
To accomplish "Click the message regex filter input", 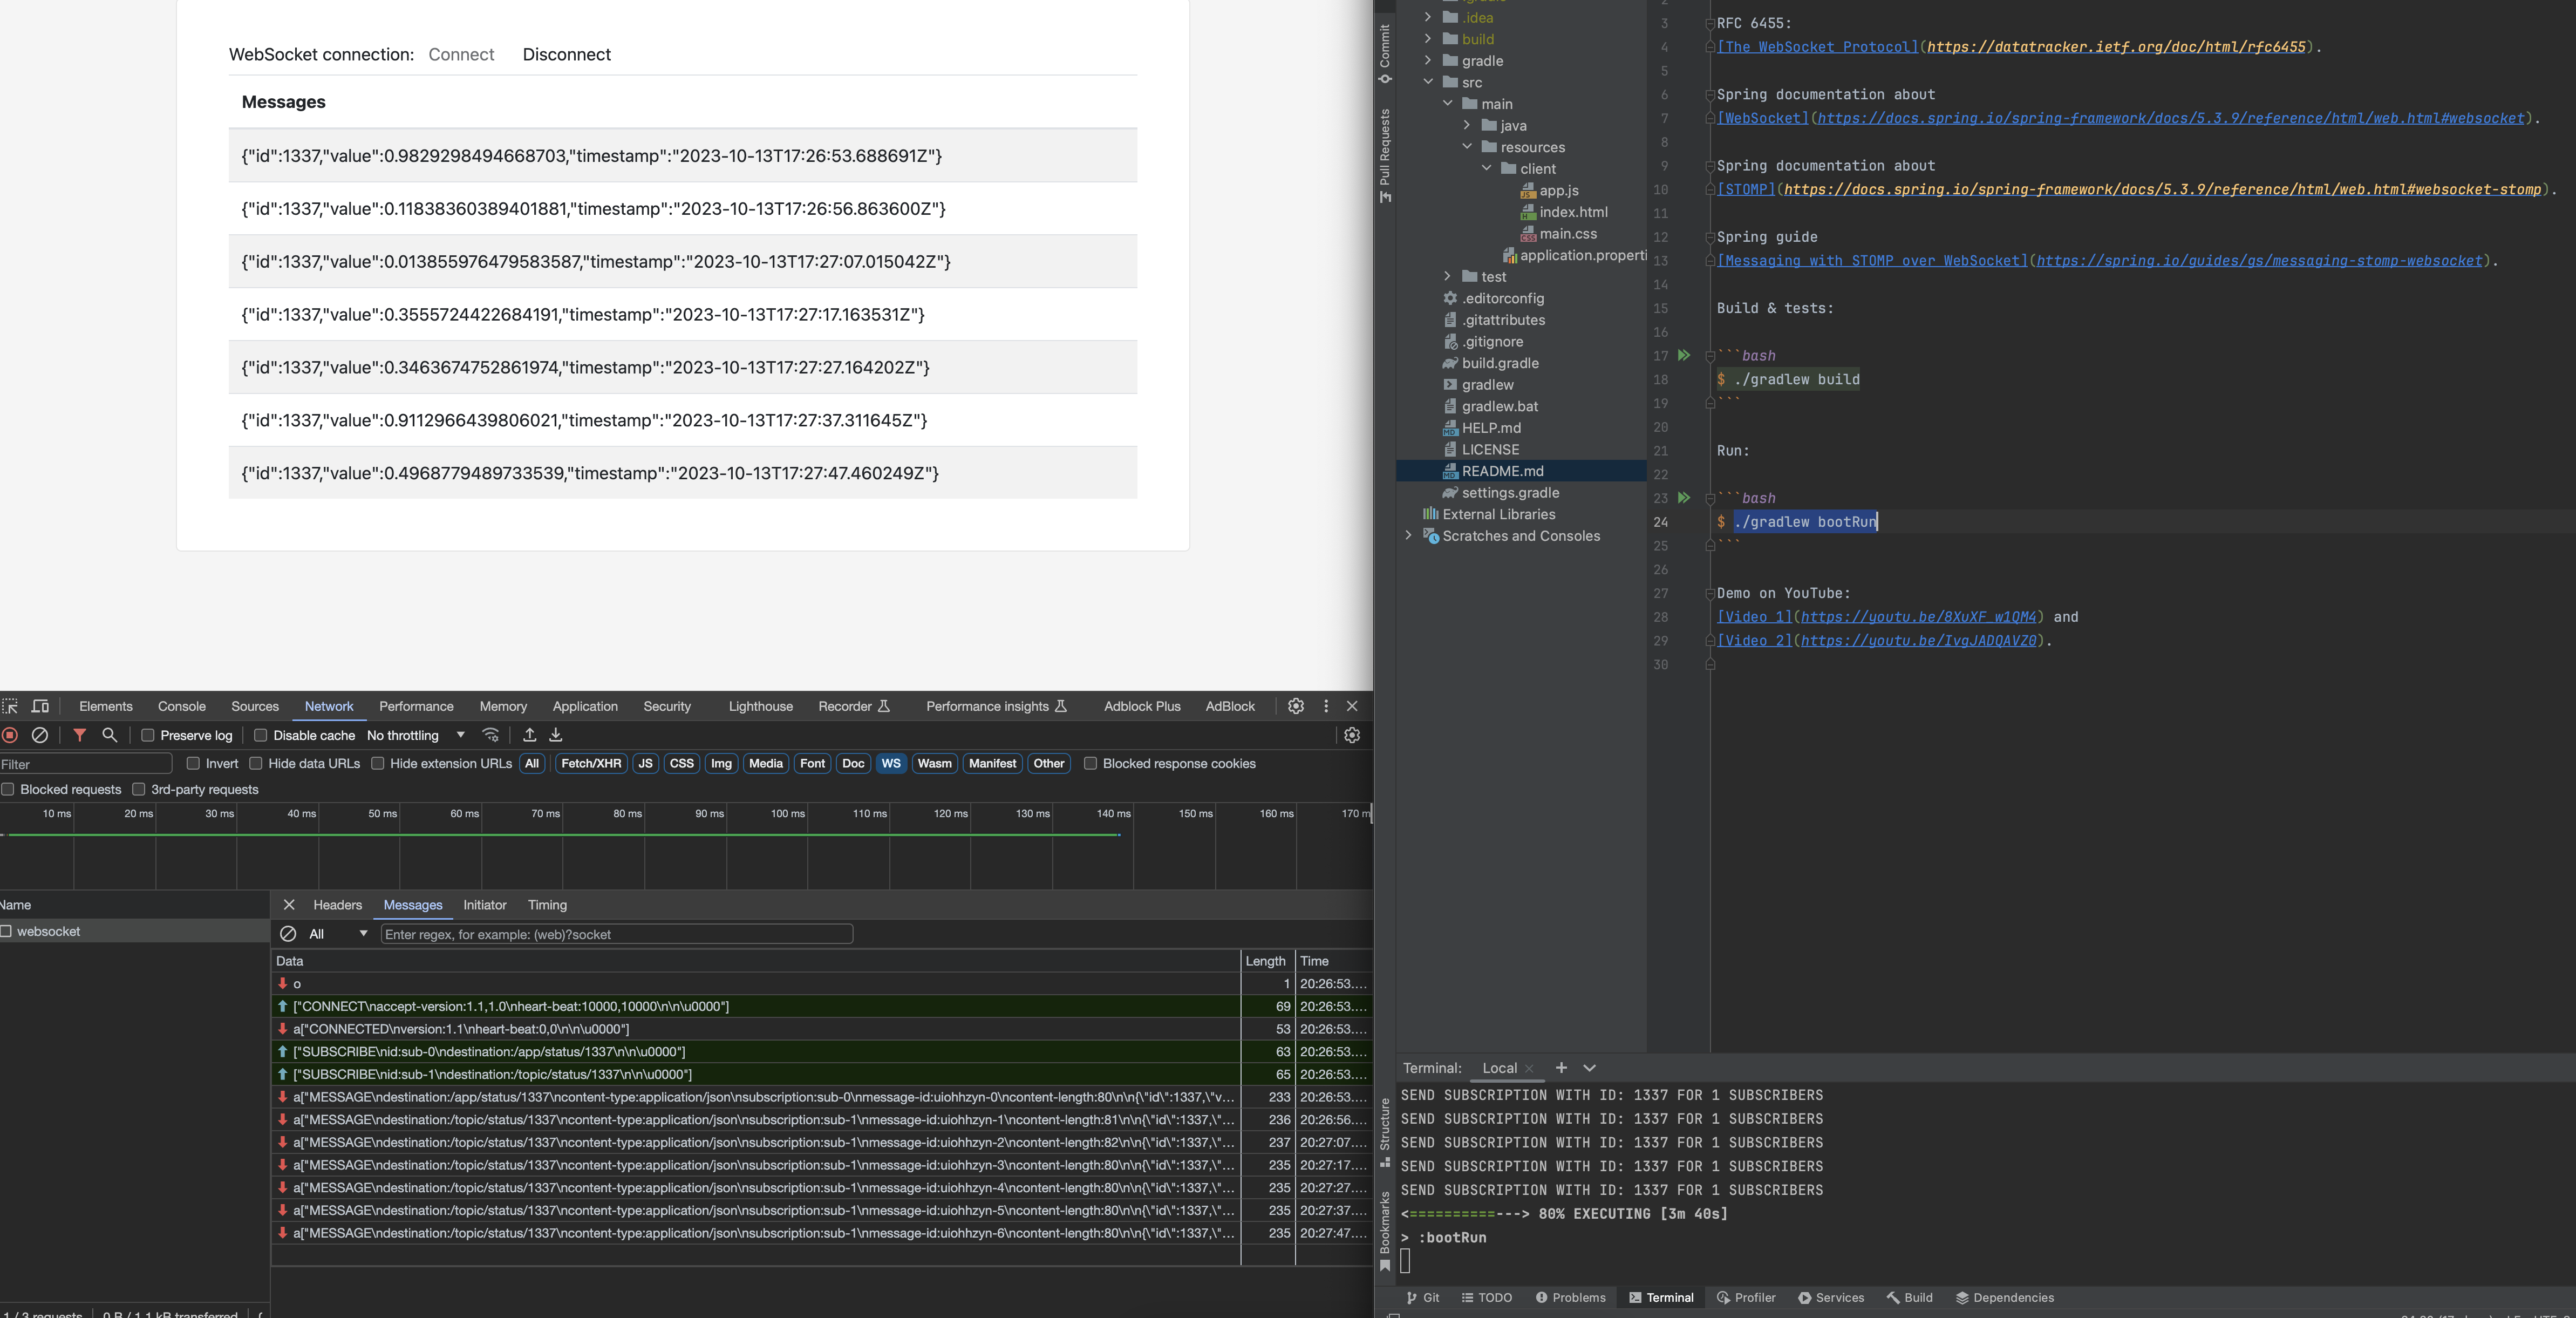I will click(616, 934).
